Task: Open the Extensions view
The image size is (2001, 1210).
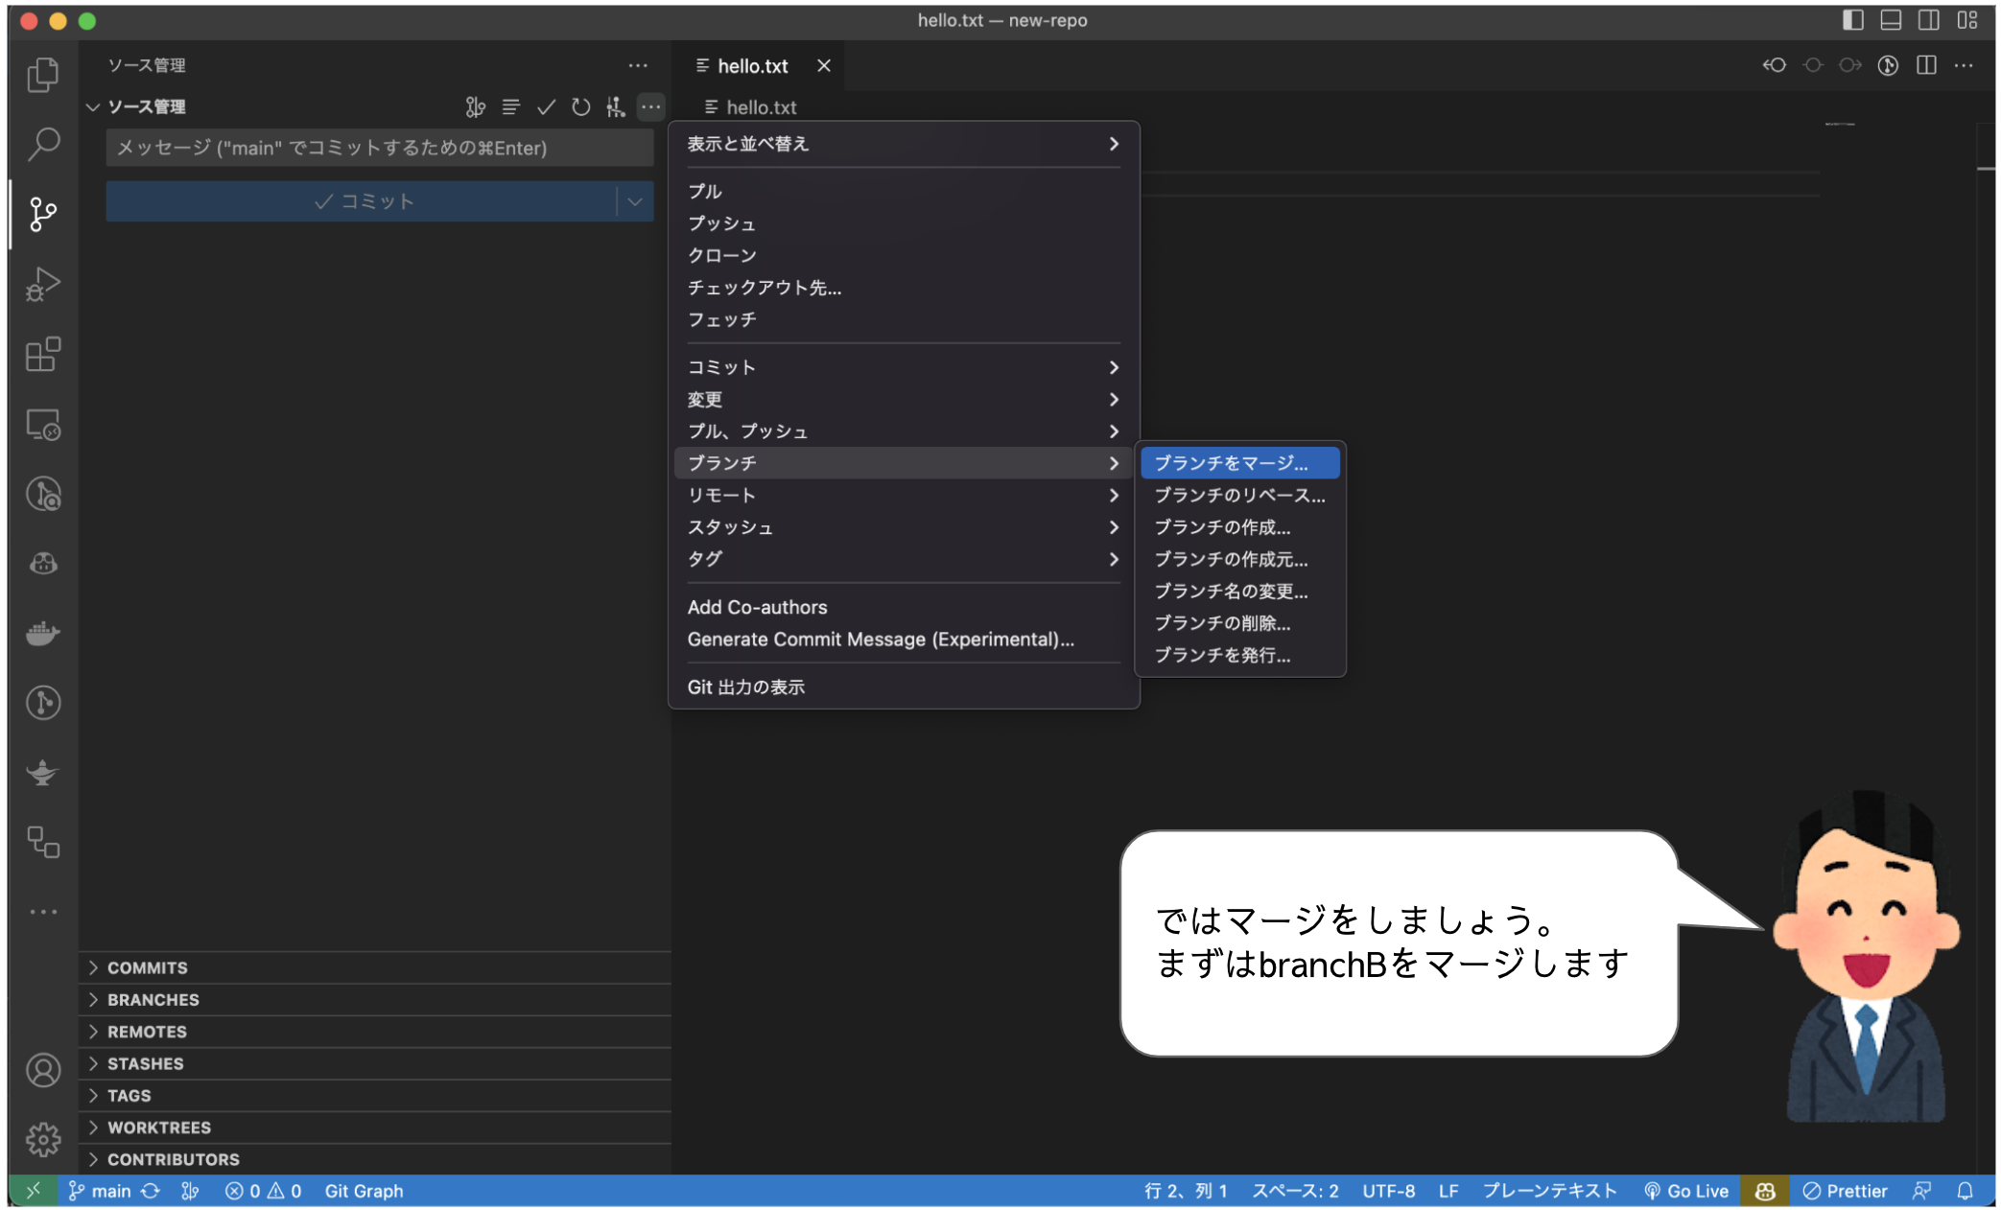Action: (43, 355)
